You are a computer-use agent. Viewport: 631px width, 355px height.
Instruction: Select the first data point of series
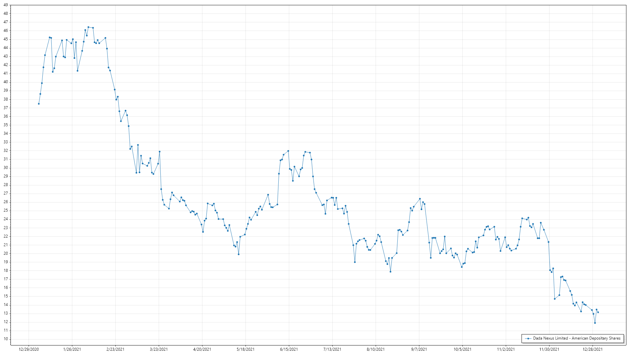click(39, 104)
